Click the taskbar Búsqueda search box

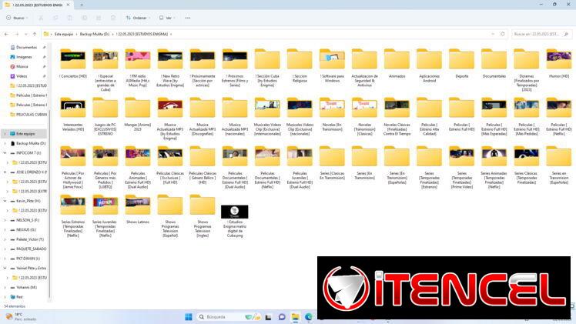point(230,316)
